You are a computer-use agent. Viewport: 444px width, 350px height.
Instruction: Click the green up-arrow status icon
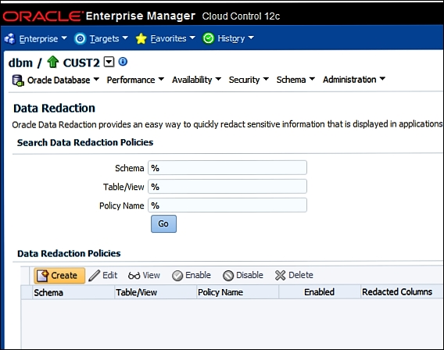point(52,62)
